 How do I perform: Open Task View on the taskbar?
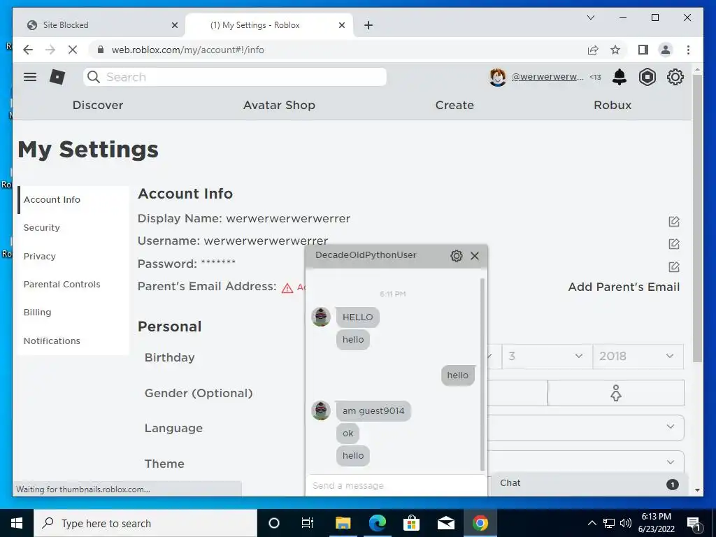[308, 523]
